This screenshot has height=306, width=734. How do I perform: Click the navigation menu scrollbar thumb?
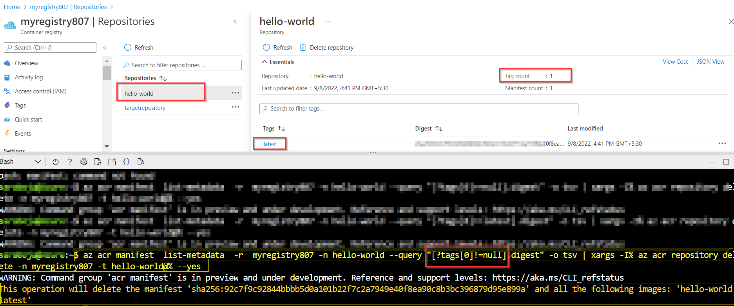107,73
